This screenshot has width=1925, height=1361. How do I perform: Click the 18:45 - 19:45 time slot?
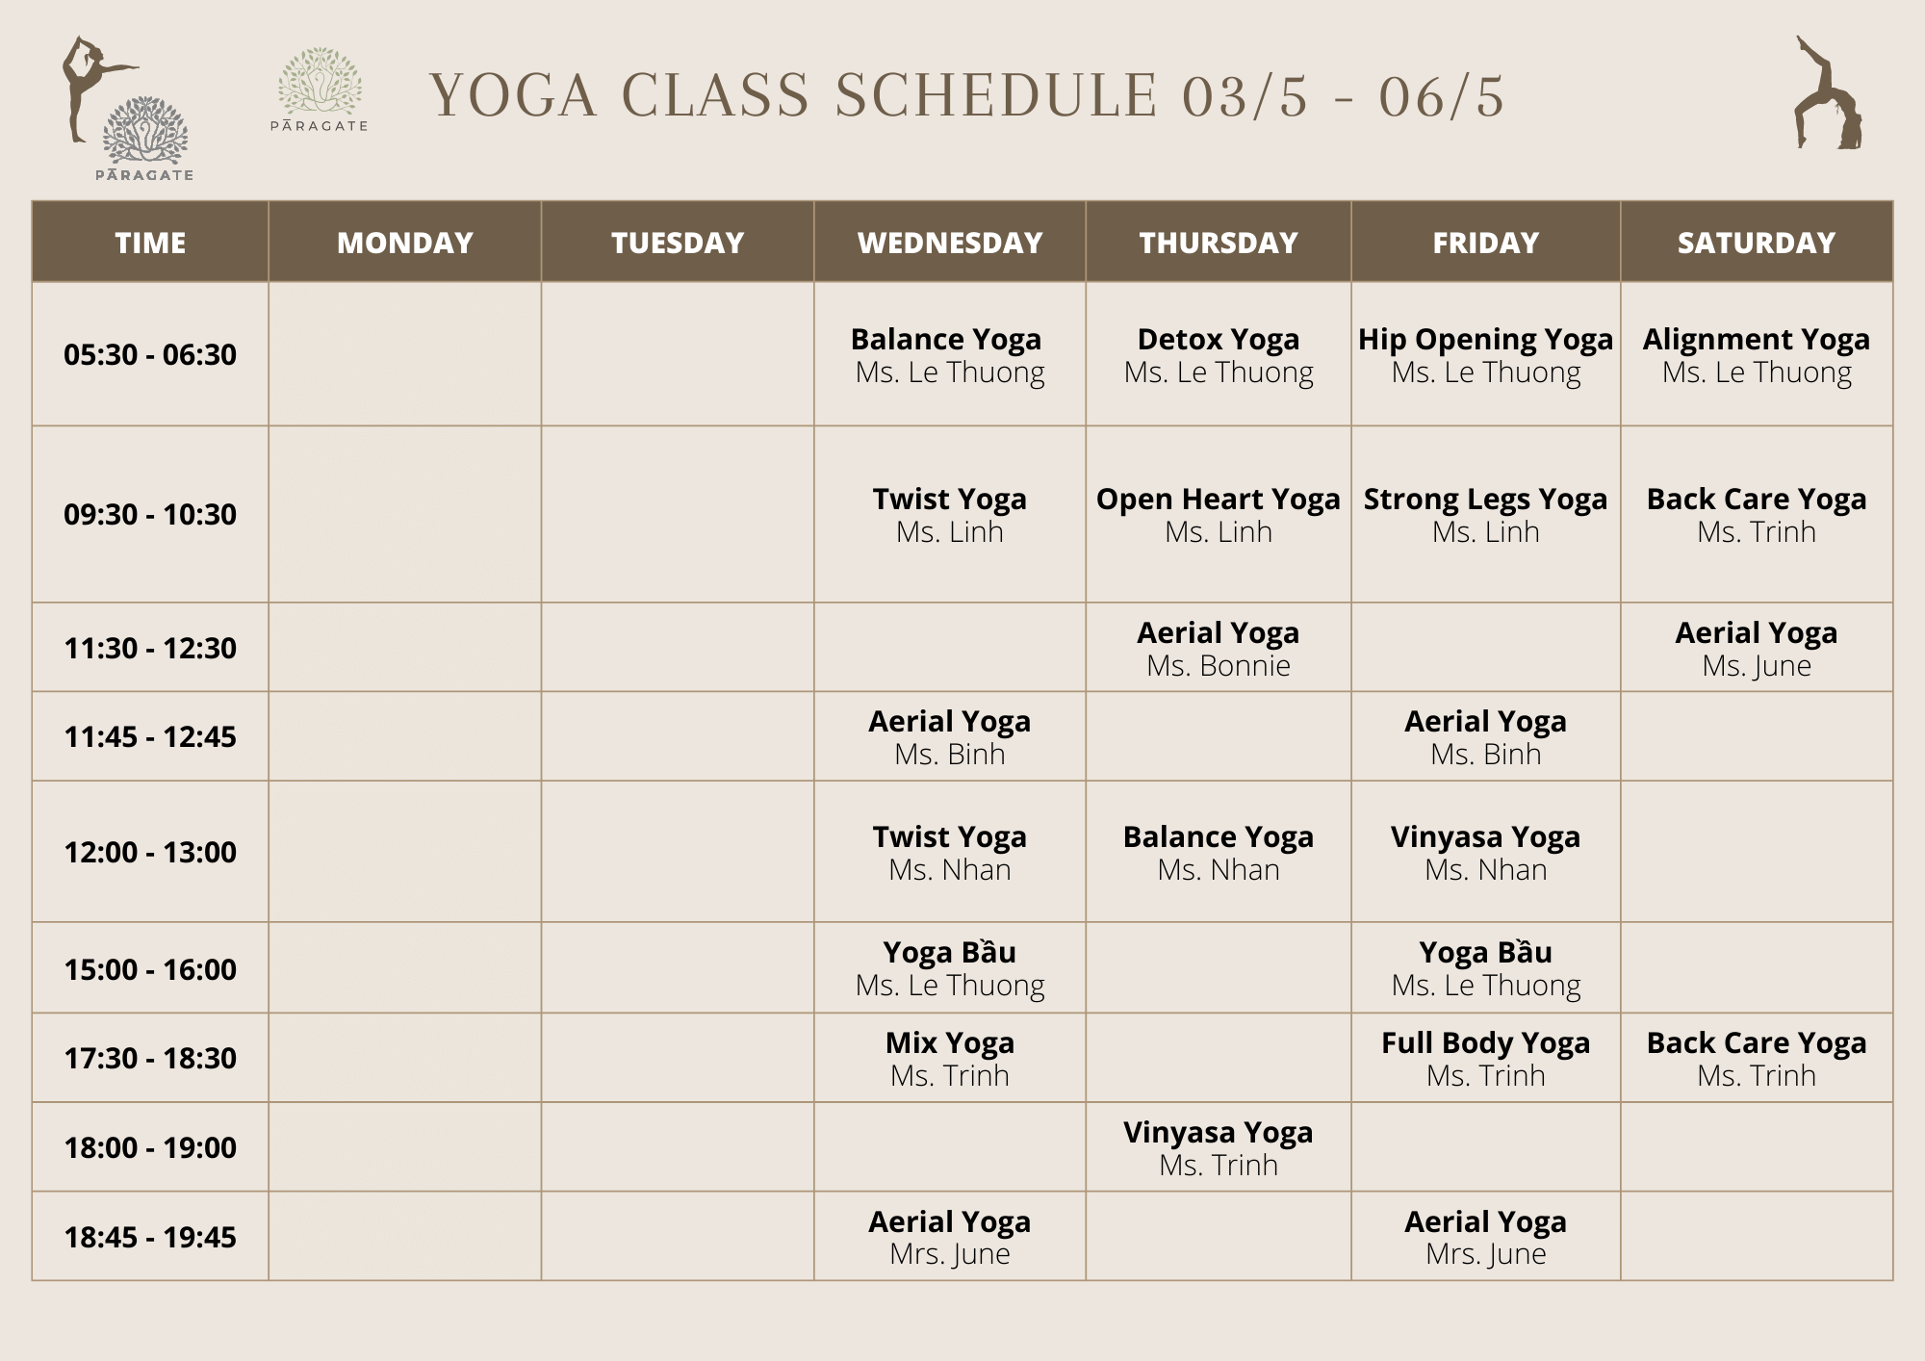coord(150,1237)
